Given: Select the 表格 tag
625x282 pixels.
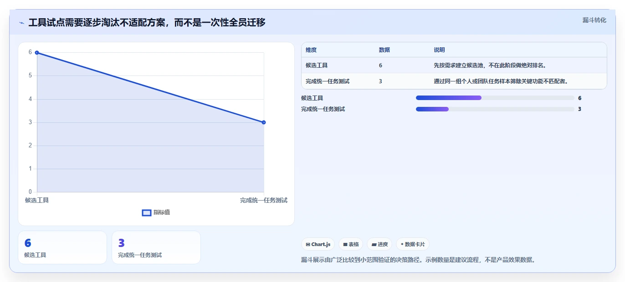Looking at the screenshot, I should tap(351, 244).
